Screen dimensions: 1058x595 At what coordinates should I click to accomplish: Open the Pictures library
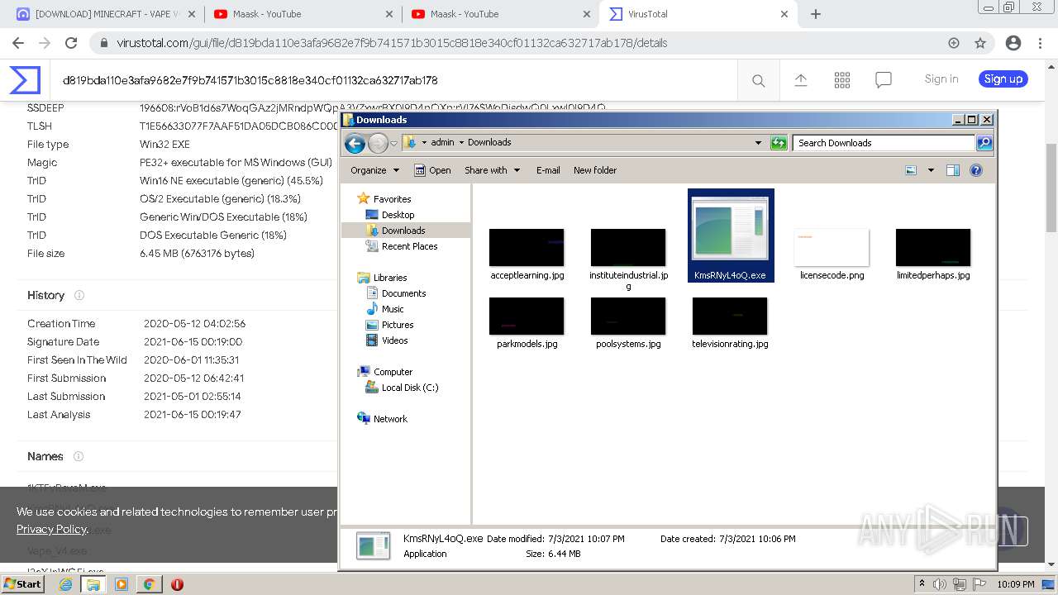click(398, 325)
